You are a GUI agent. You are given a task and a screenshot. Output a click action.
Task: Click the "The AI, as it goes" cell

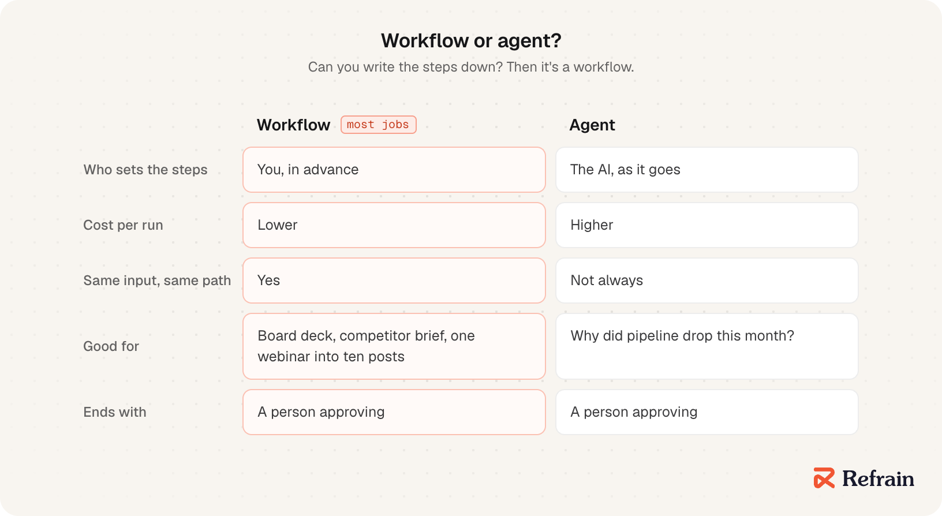[707, 170]
